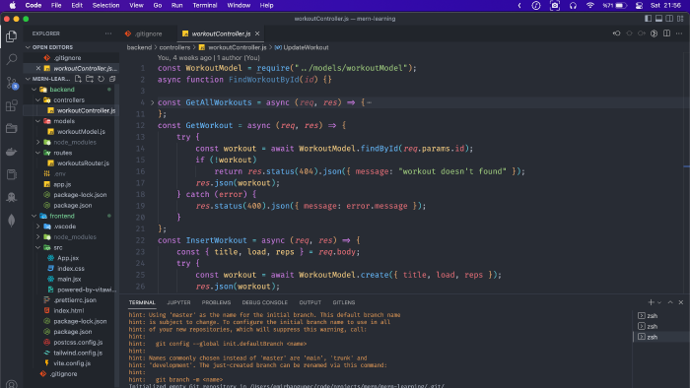Collapse the Open Editors section
Viewport: 690px width, 388px height.
(x=29, y=47)
